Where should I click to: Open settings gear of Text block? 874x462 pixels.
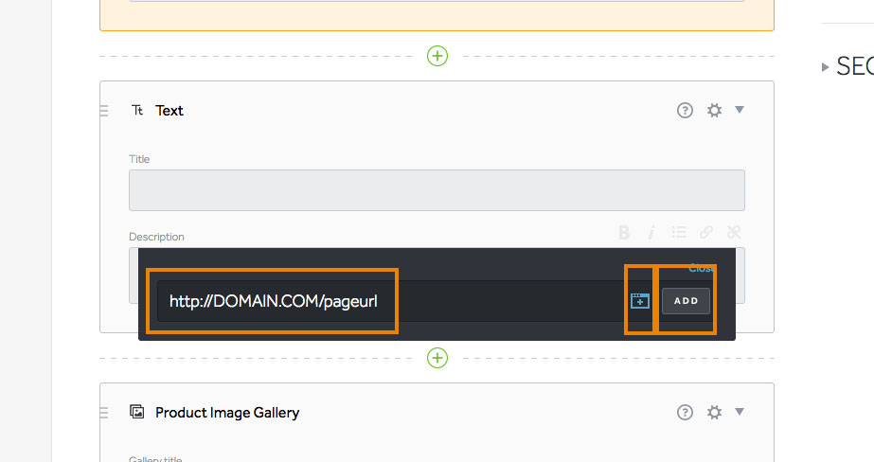714,111
